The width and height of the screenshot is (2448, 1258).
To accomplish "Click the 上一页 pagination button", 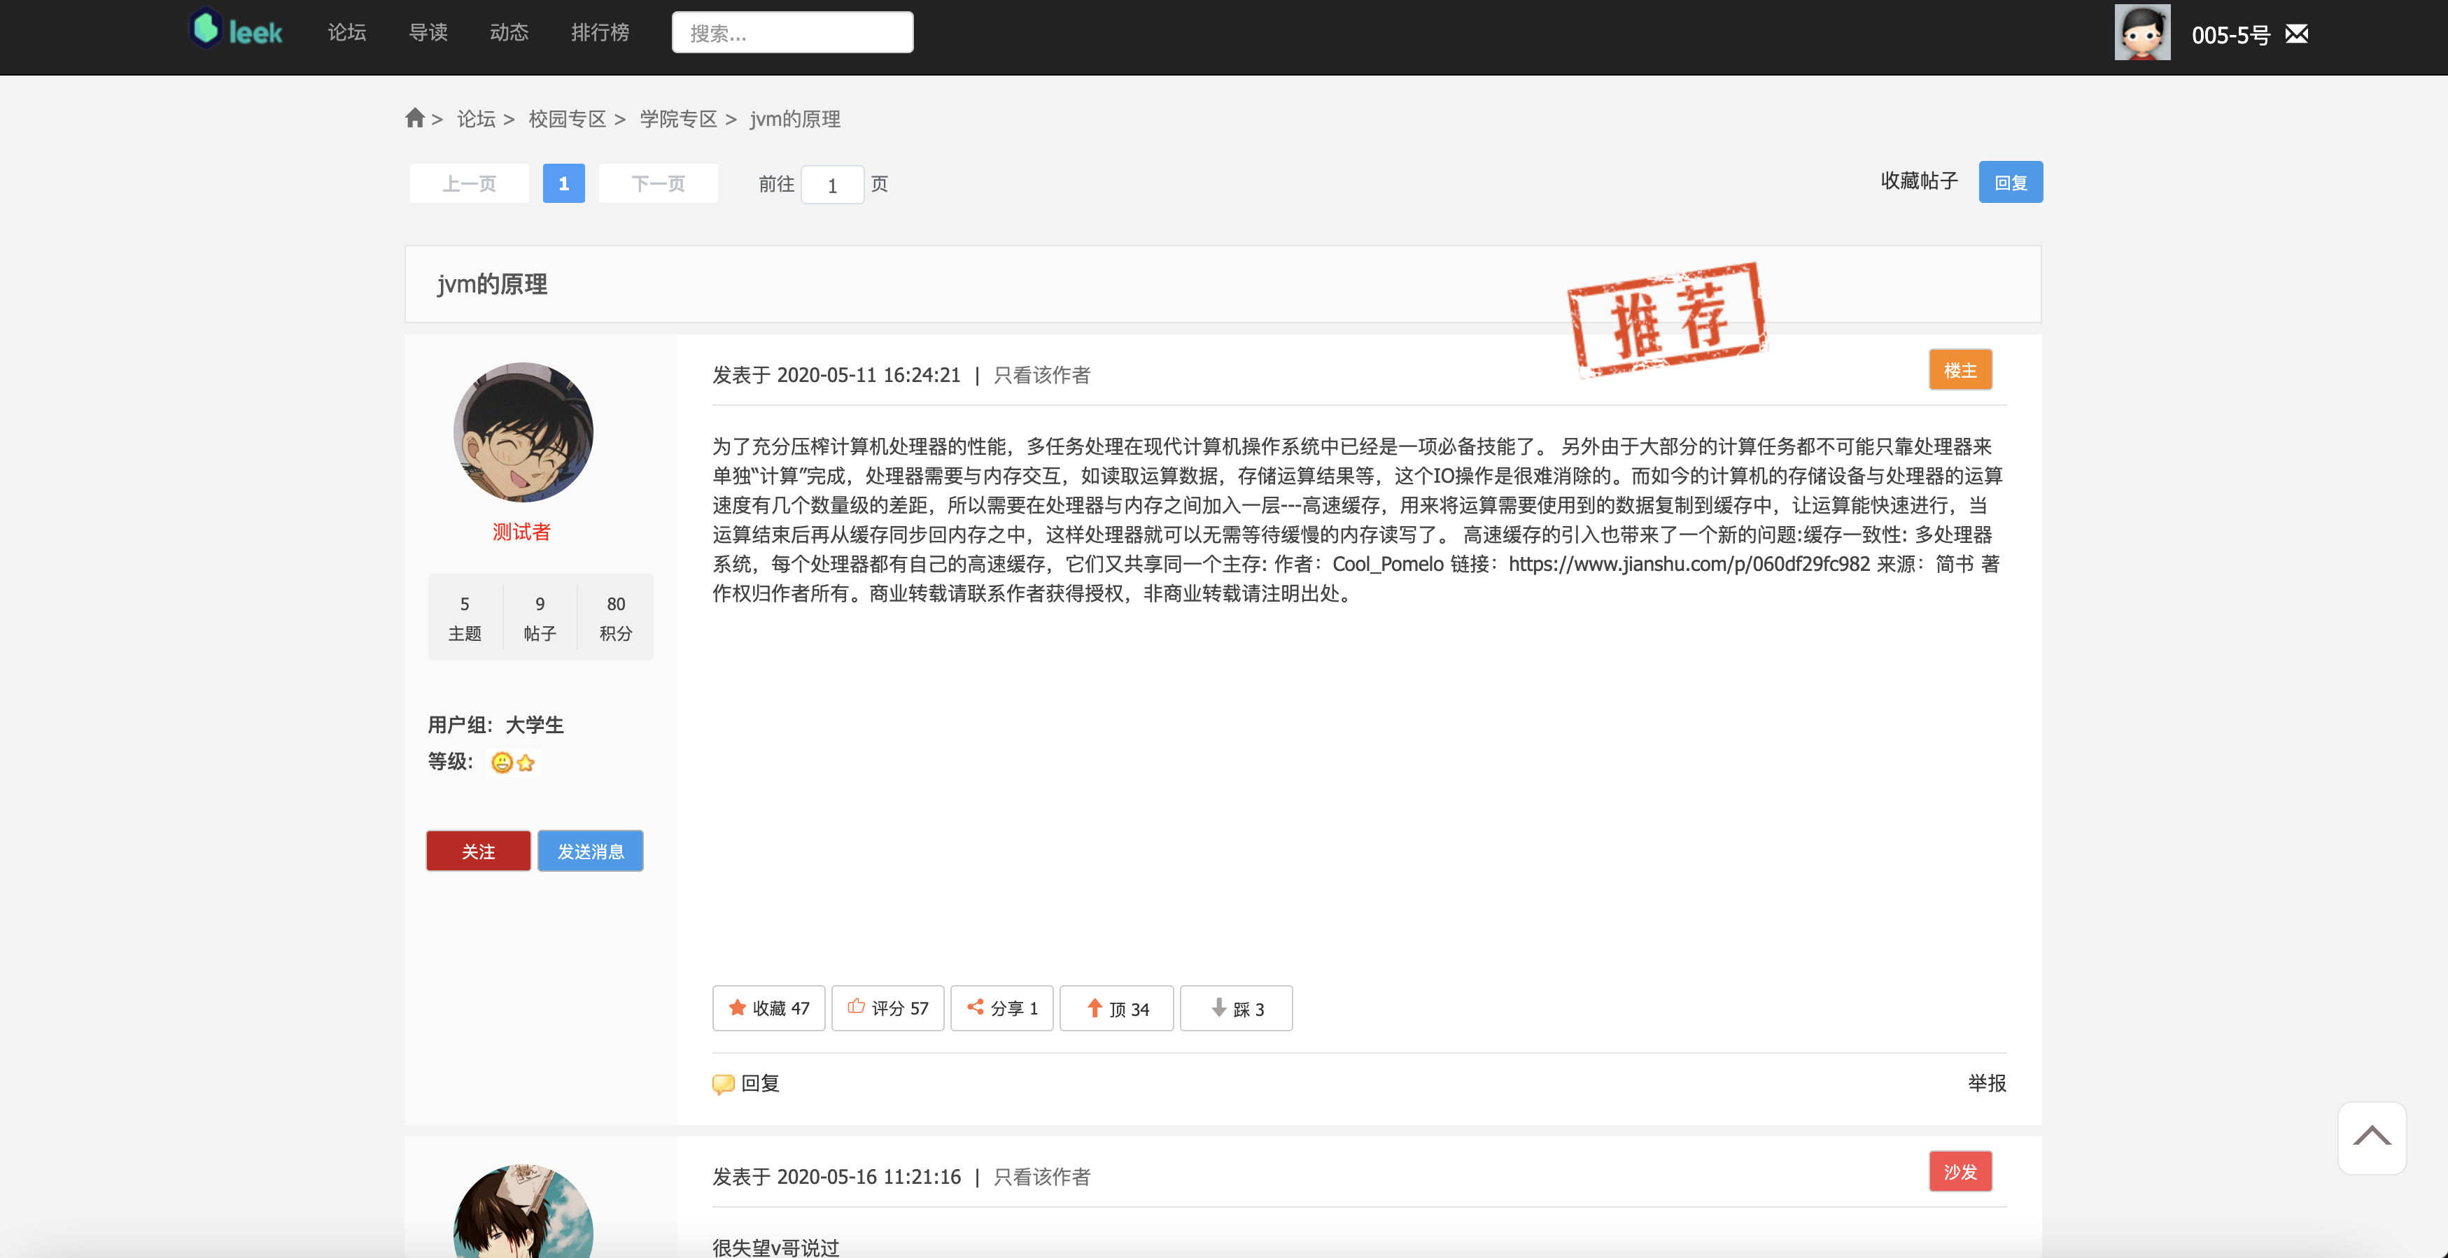I will [x=470, y=183].
